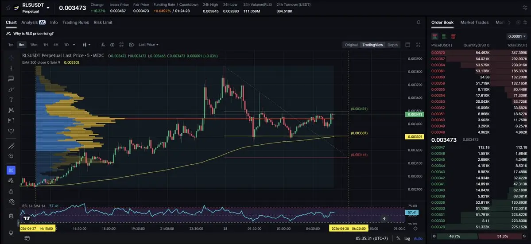Select the ruler measure tool
The height and width of the screenshot is (244, 531).
tap(11, 146)
